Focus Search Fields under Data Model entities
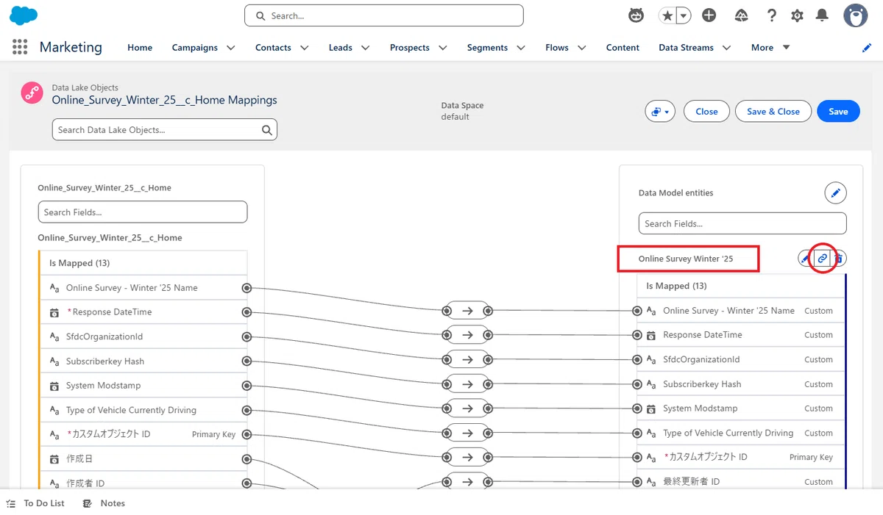The width and height of the screenshot is (883, 515). click(x=742, y=224)
